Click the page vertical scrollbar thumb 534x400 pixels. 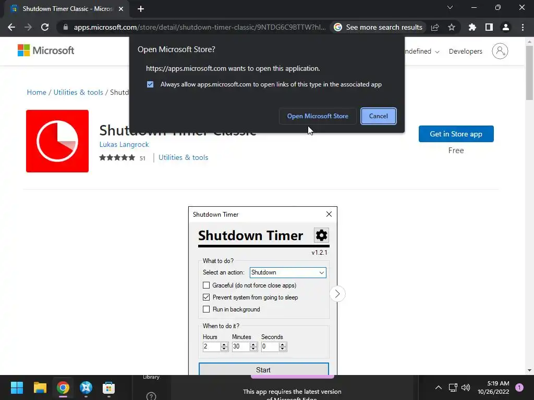point(529,73)
